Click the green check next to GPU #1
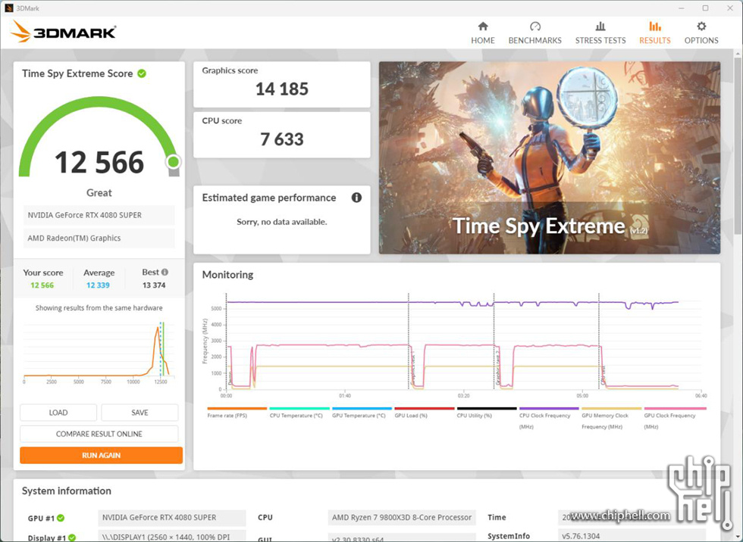 [x=61, y=518]
